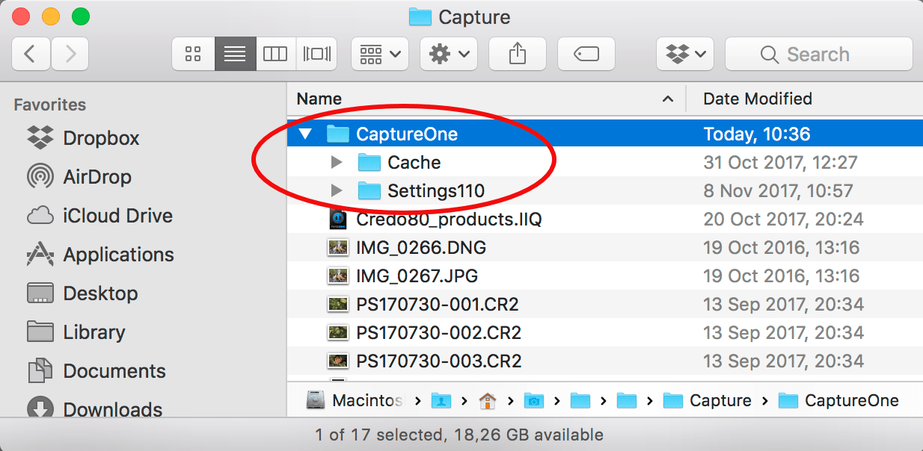Expand the Settings110 folder disclosure triangle
Viewport: 923px width, 451px height.
[336, 191]
